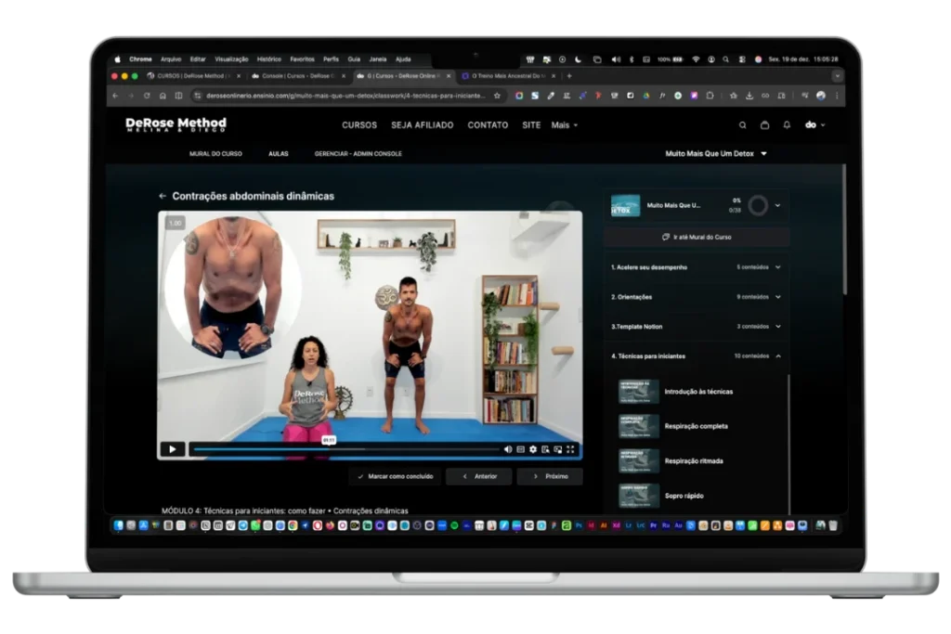The width and height of the screenshot is (951, 634).
Task: Open video player settings gear
Action: click(x=532, y=449)
